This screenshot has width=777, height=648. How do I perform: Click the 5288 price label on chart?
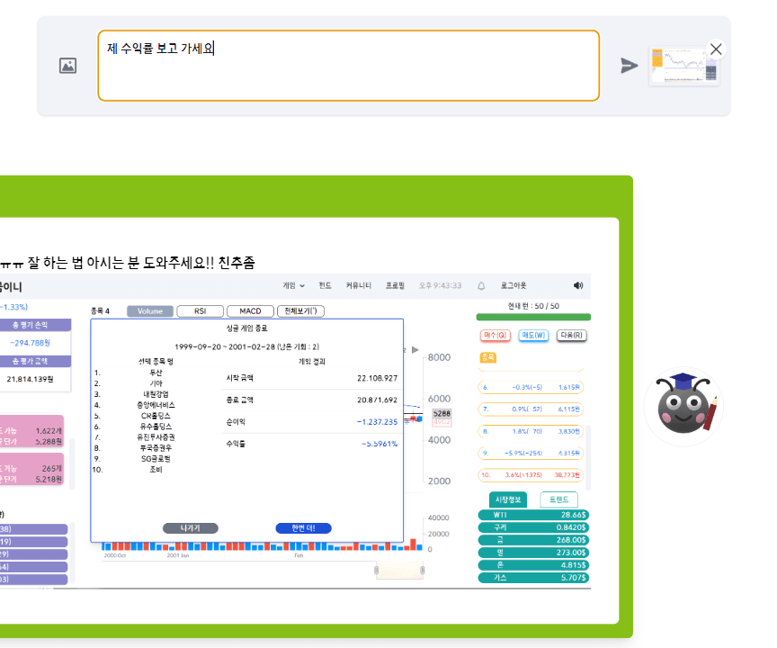(x=442, y=413)
